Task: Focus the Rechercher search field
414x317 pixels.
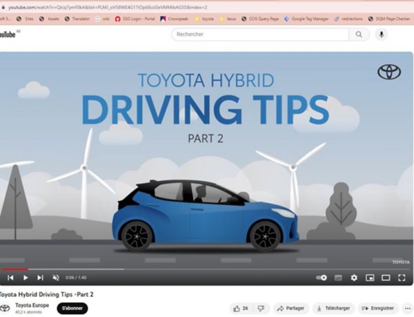Action: click(260, 35)
